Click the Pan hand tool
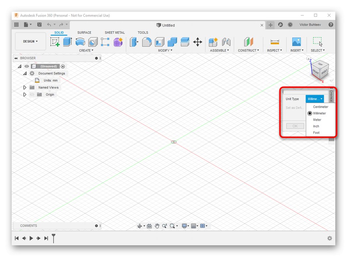347x257 pixels. pyautogui.click(x=157, y=226)
